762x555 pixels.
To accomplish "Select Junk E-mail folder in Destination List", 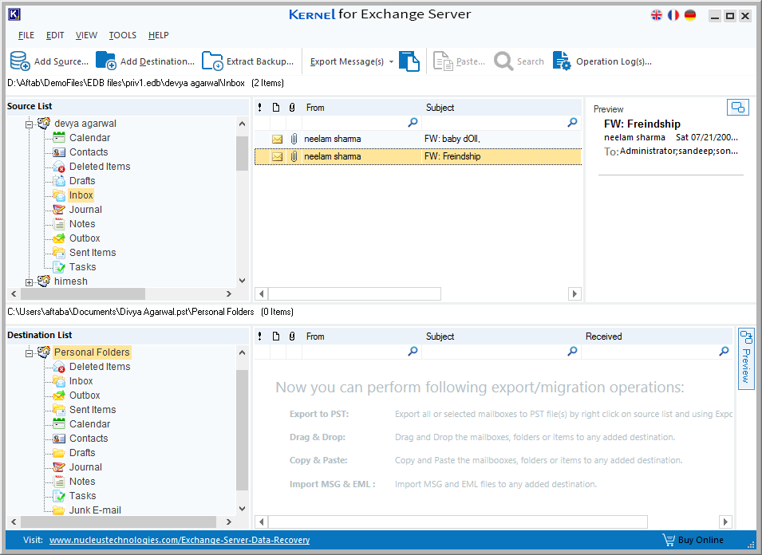I will click(95, 510).
